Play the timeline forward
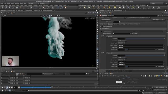The image size is (168, 94). 9,87
